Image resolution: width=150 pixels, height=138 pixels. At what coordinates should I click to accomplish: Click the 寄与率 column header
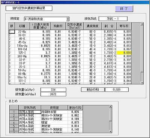(124, 26)
